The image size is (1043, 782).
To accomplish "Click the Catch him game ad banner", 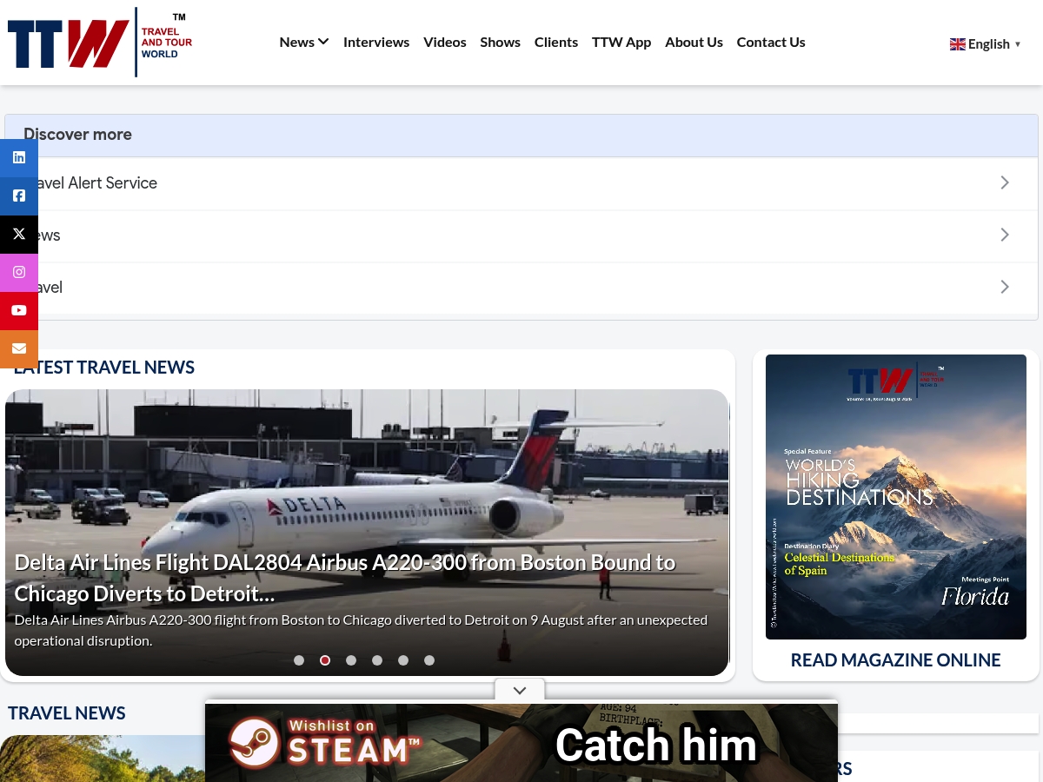I will 521,743.
